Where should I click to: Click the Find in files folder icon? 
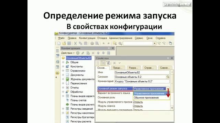coord(115,43)
